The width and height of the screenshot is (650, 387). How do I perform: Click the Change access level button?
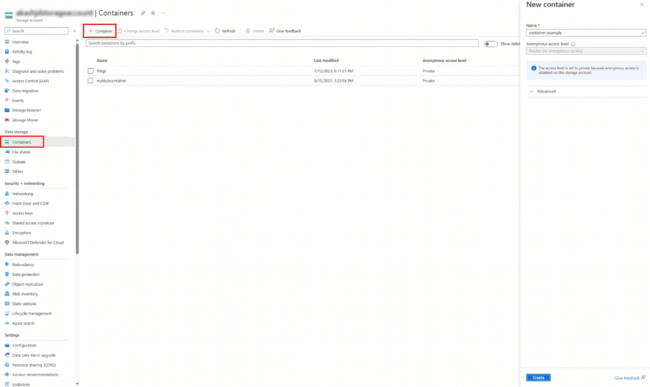tap(139, 31)
